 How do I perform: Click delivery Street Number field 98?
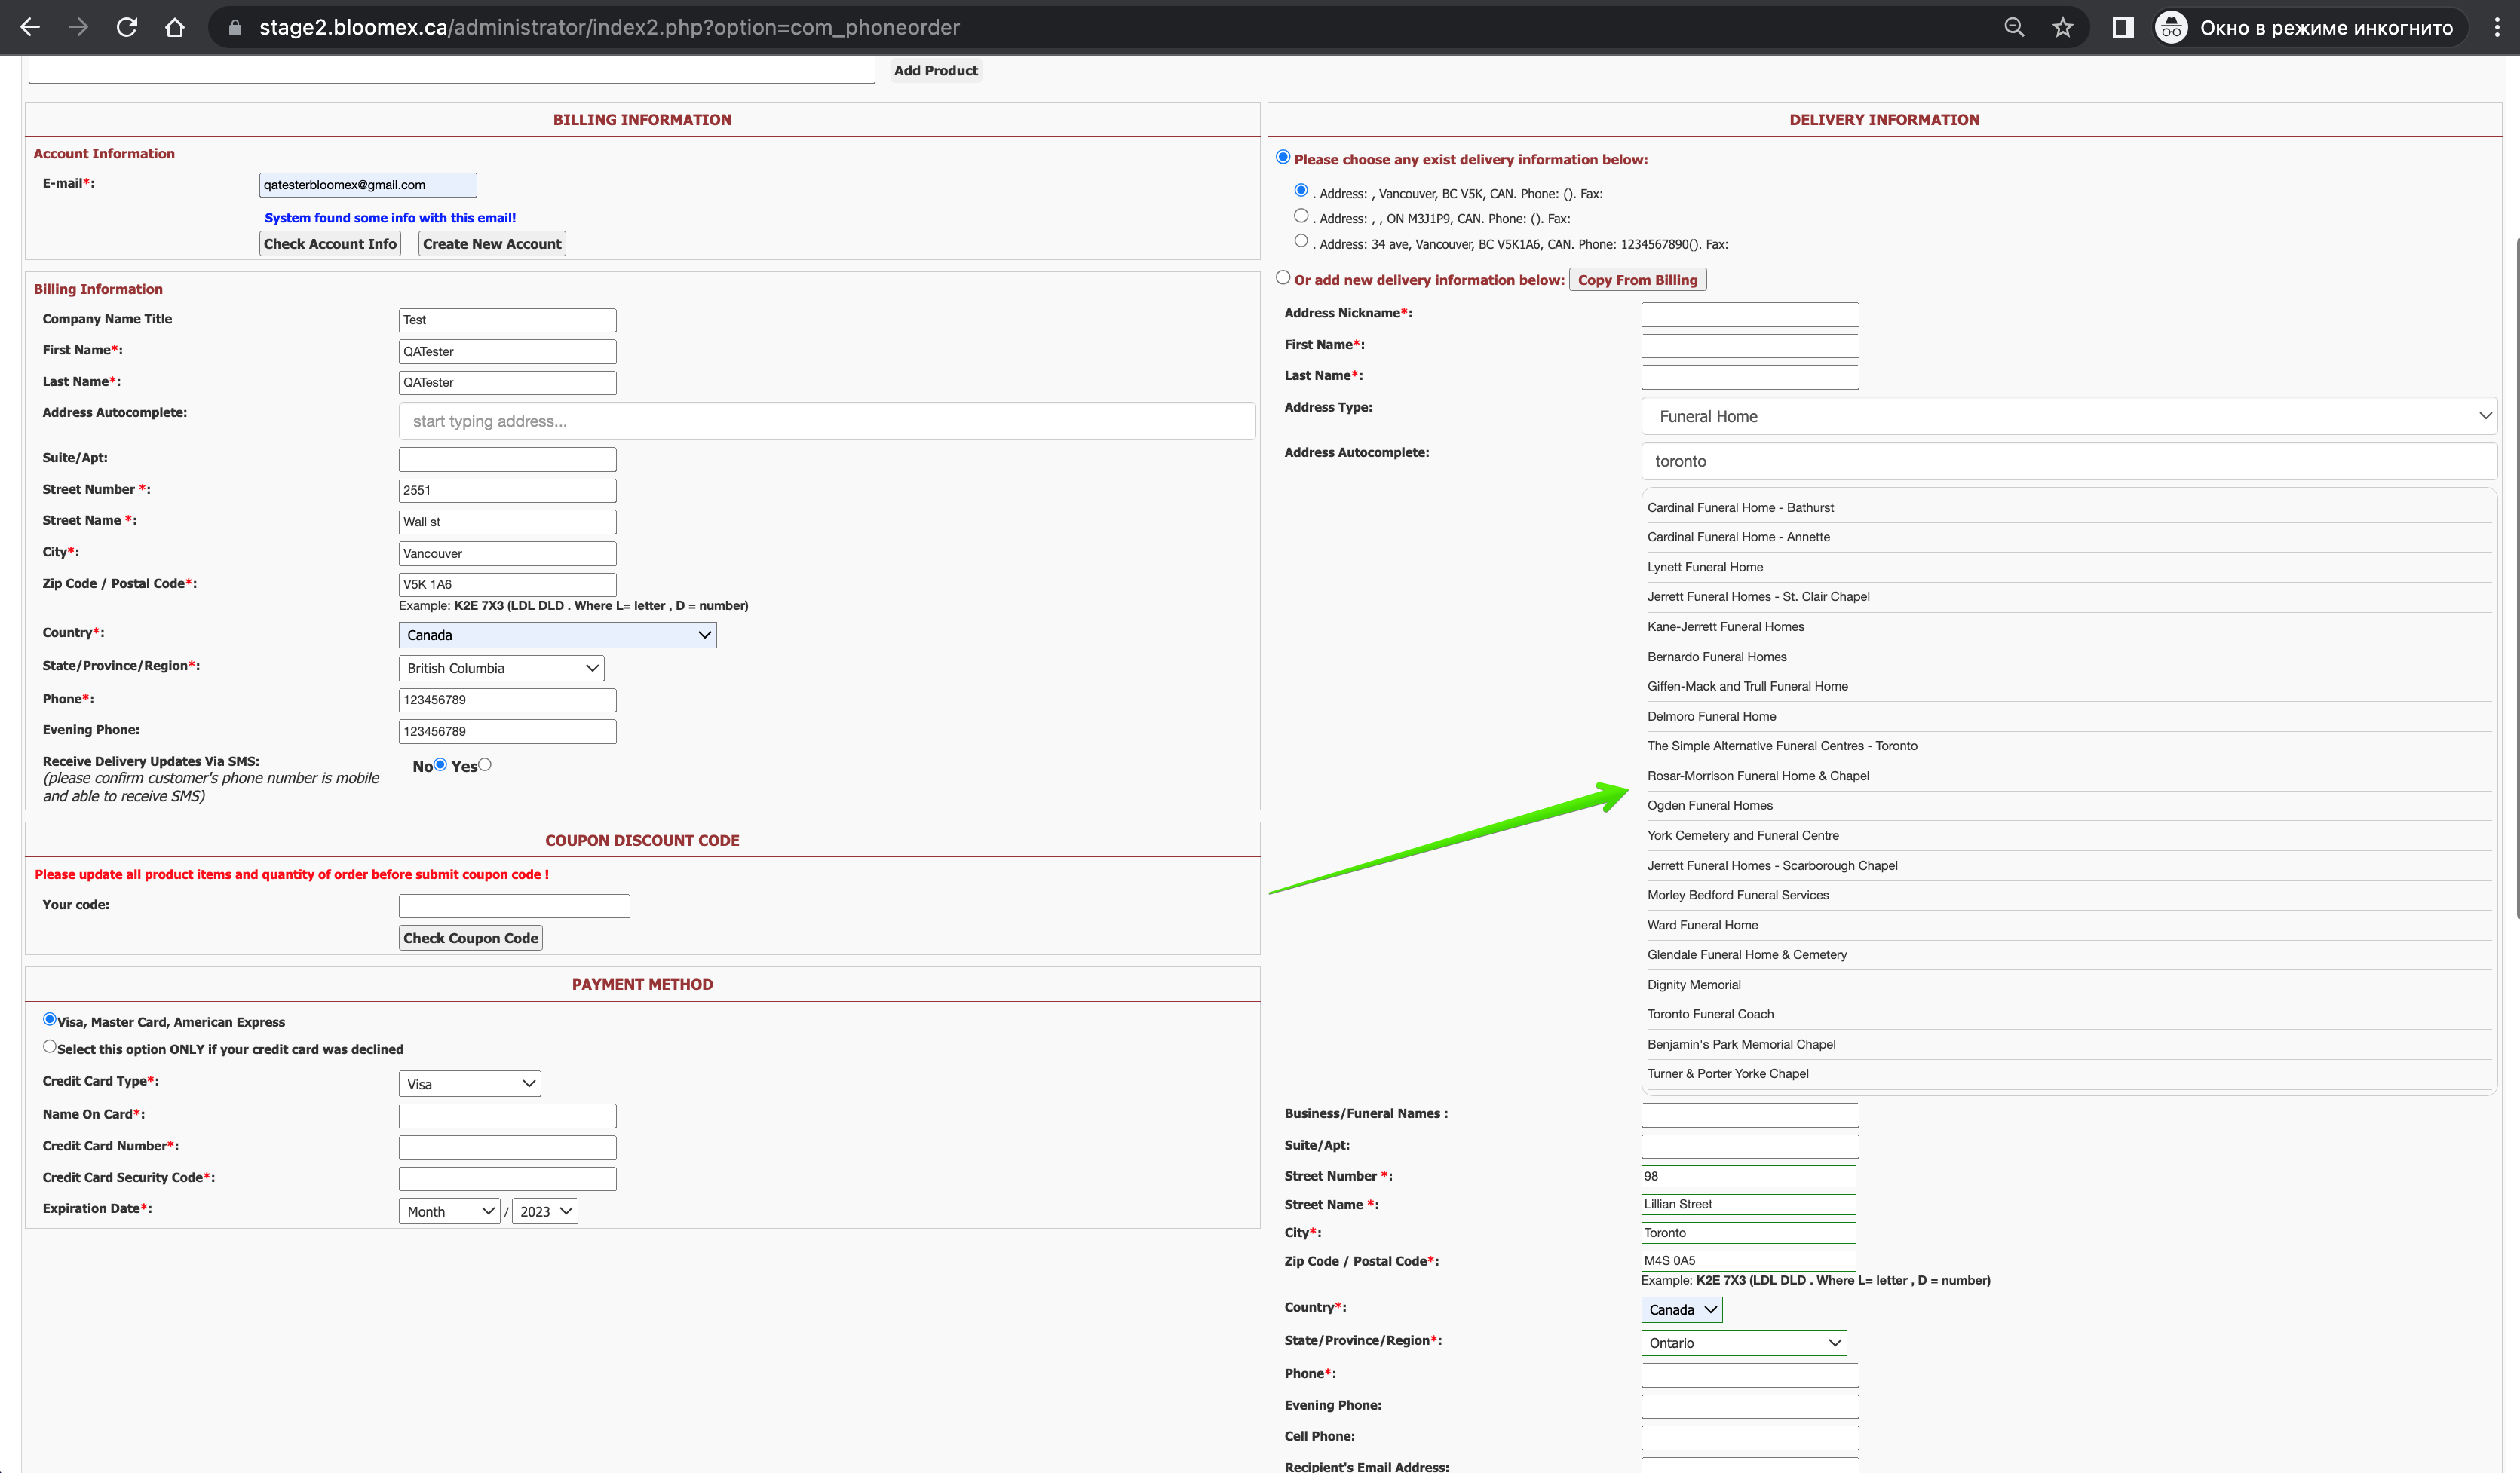1749,1176
